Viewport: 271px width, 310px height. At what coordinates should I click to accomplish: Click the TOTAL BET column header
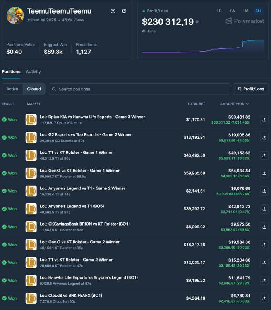pos(196,104)
